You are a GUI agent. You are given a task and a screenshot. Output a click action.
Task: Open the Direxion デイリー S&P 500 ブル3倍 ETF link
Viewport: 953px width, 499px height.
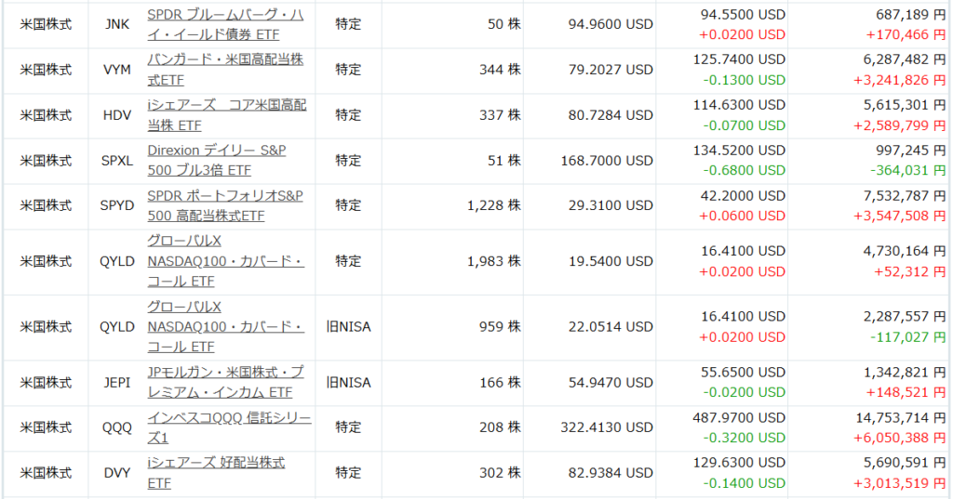(x=216, y=160)
